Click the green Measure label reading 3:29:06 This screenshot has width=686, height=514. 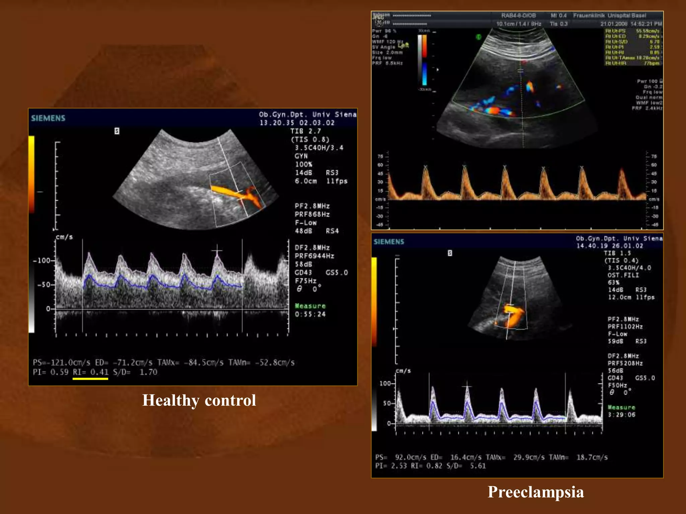pos(621,407)
